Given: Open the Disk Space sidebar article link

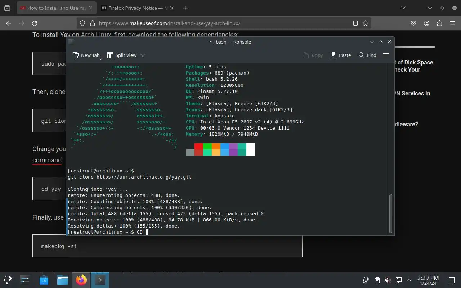Looking at the screenshot, I should click(x=414, y=66).
